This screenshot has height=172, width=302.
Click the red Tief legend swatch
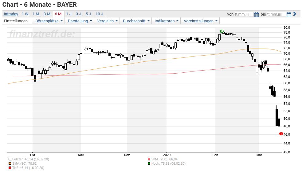(x=10, y=168)
